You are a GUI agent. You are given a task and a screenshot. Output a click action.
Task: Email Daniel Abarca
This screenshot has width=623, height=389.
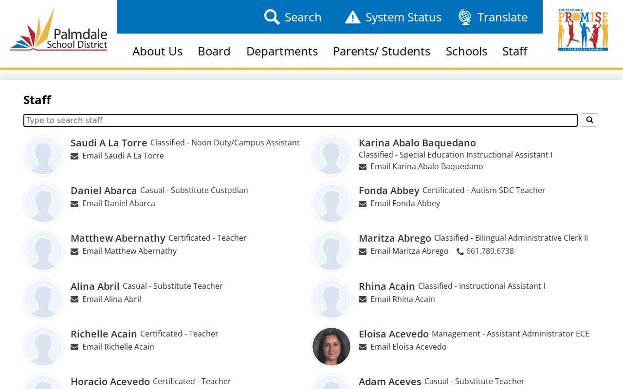tap(113, 204)
